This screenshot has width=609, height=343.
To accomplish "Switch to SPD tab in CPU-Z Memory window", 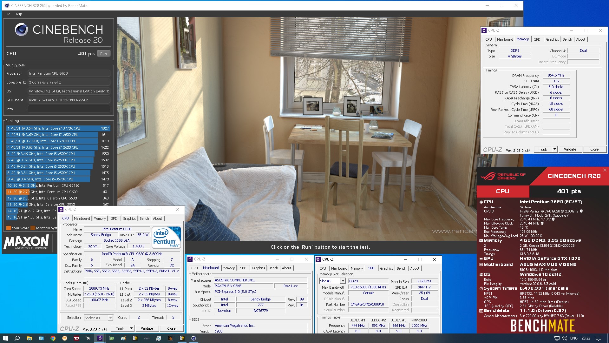I will click(x=537, y=39).
